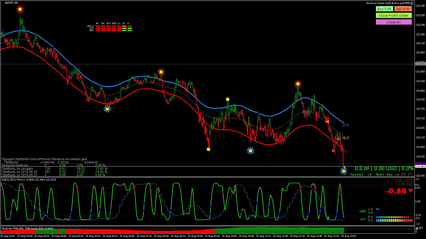
Task: Click the plain yellow star at the 09:36 low
Action: pos(208,149)
